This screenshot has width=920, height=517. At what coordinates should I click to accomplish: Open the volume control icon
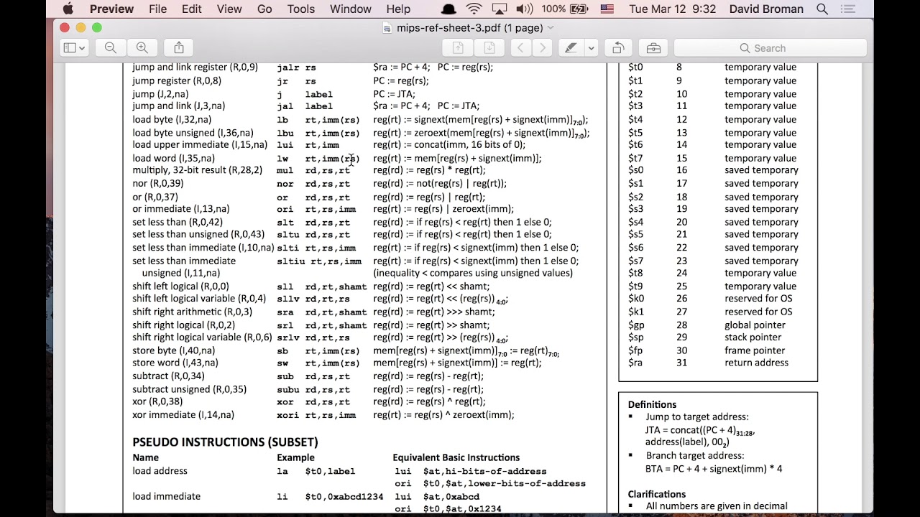pyautogui.click(x=525, y=9)
